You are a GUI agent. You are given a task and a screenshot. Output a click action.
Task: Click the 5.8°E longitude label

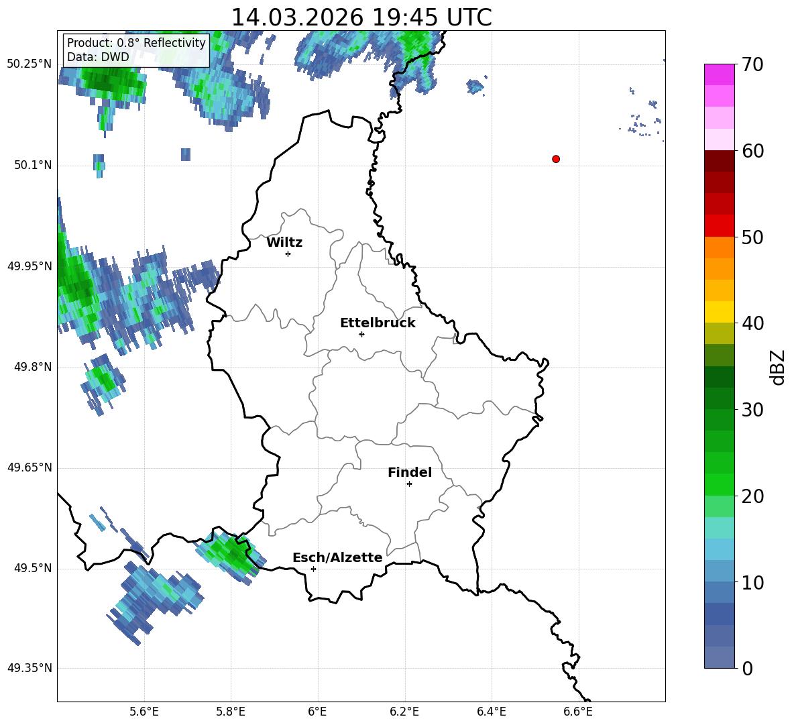coord(231,712)
